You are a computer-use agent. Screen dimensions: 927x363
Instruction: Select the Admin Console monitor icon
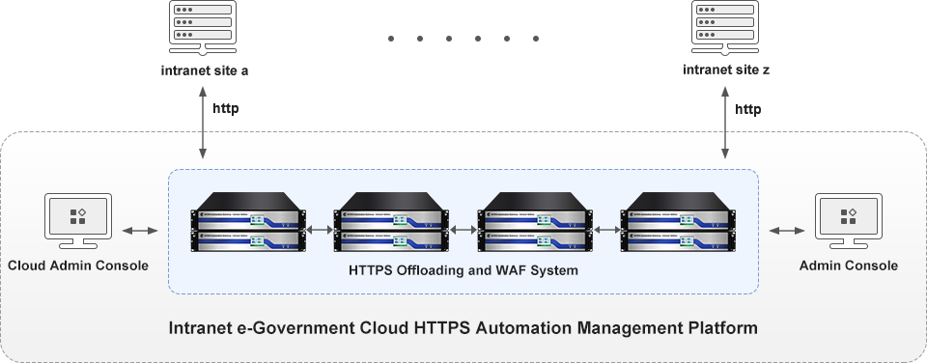click(x=849, y=220)
